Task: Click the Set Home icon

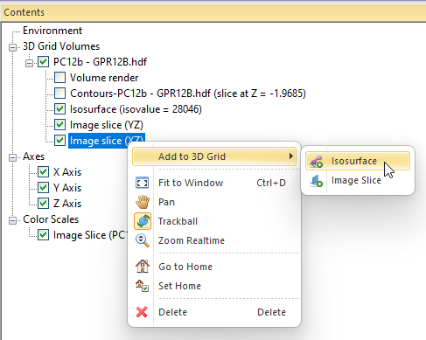Action: pyautogui.click(x=142, y=286)
